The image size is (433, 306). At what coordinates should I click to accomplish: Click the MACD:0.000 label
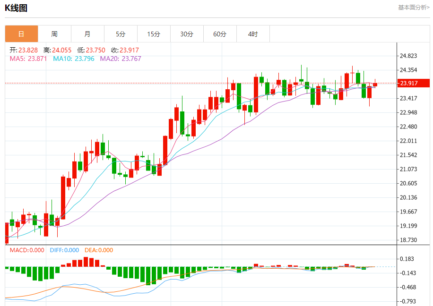click(x=27, y=250)
